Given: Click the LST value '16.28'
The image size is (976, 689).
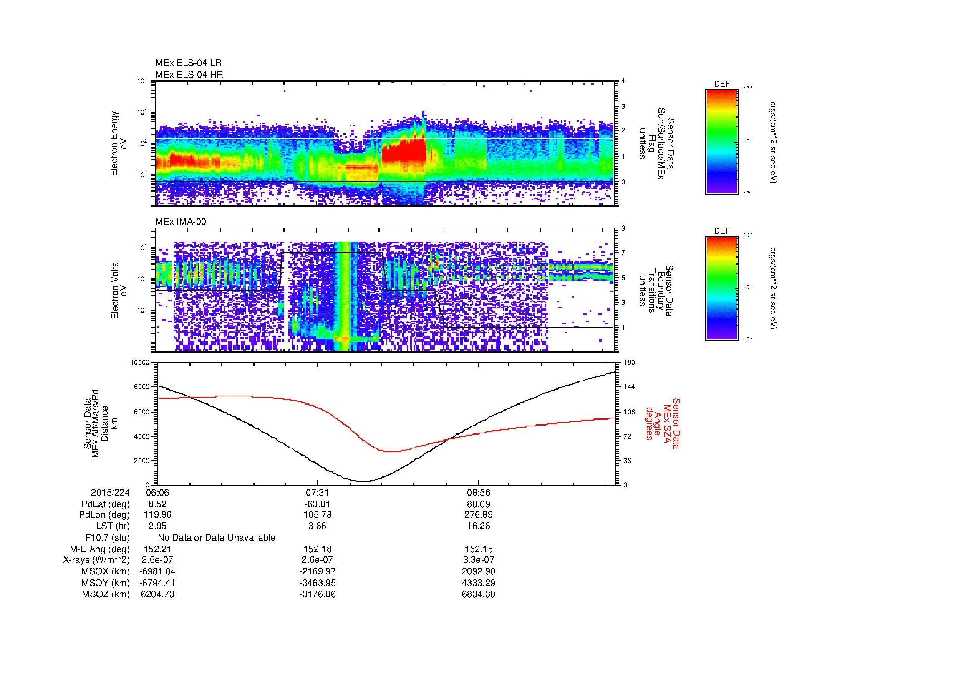Looking at the screenshot, I should click(479, 526).
